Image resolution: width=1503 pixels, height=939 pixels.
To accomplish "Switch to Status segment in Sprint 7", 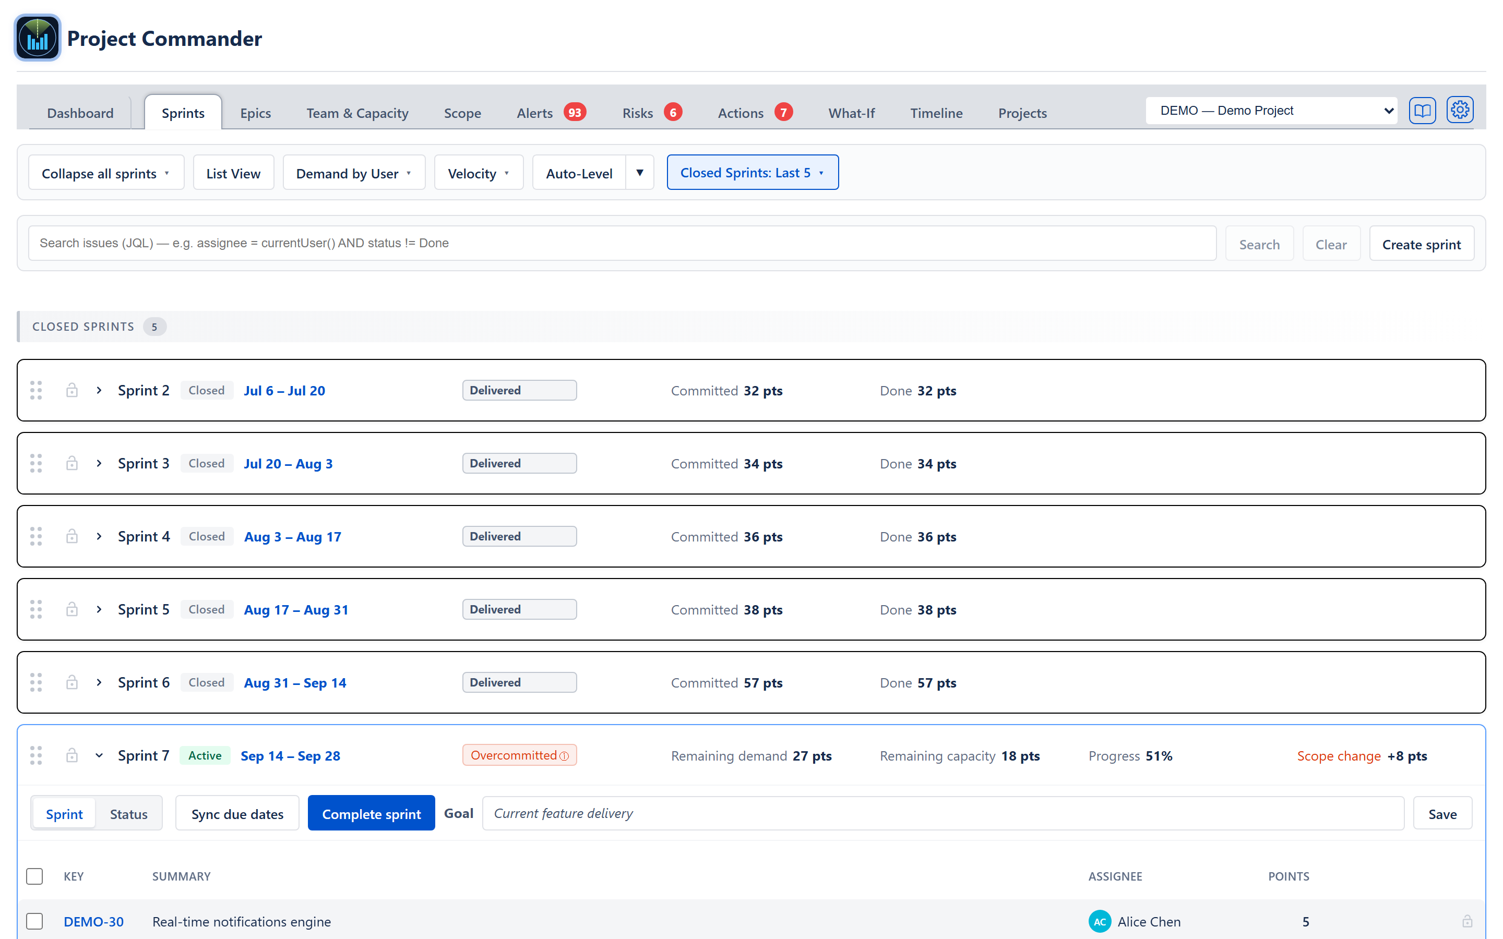I will coord(128,814).
